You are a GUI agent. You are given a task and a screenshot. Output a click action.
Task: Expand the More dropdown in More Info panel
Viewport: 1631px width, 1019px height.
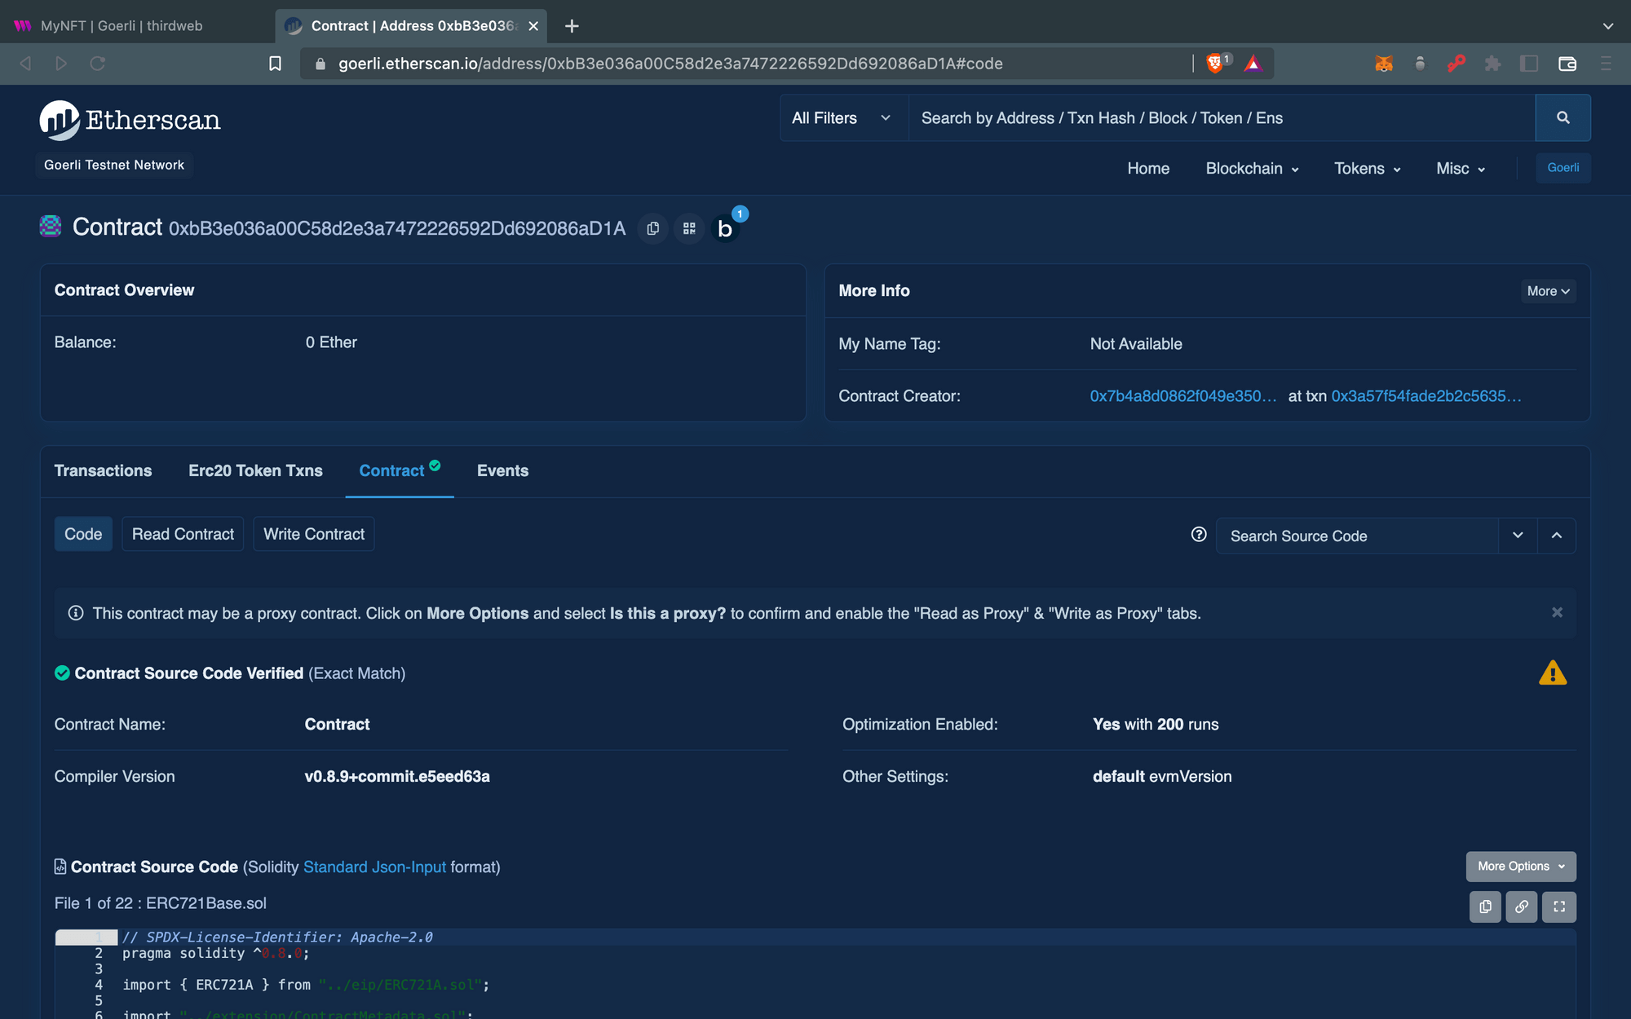tap(1546, 291)
